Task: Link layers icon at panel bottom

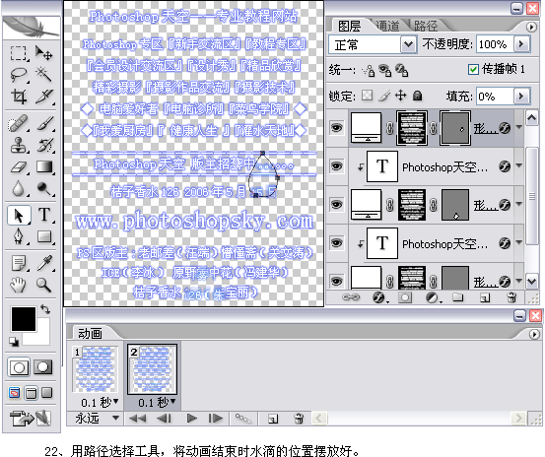Action: click(351, 297)
